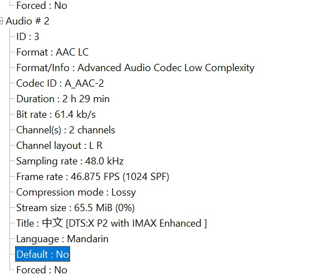Select the Stream size : 65.5 MiB row
The image size is (309, 275).
click(x=76, y=208)
